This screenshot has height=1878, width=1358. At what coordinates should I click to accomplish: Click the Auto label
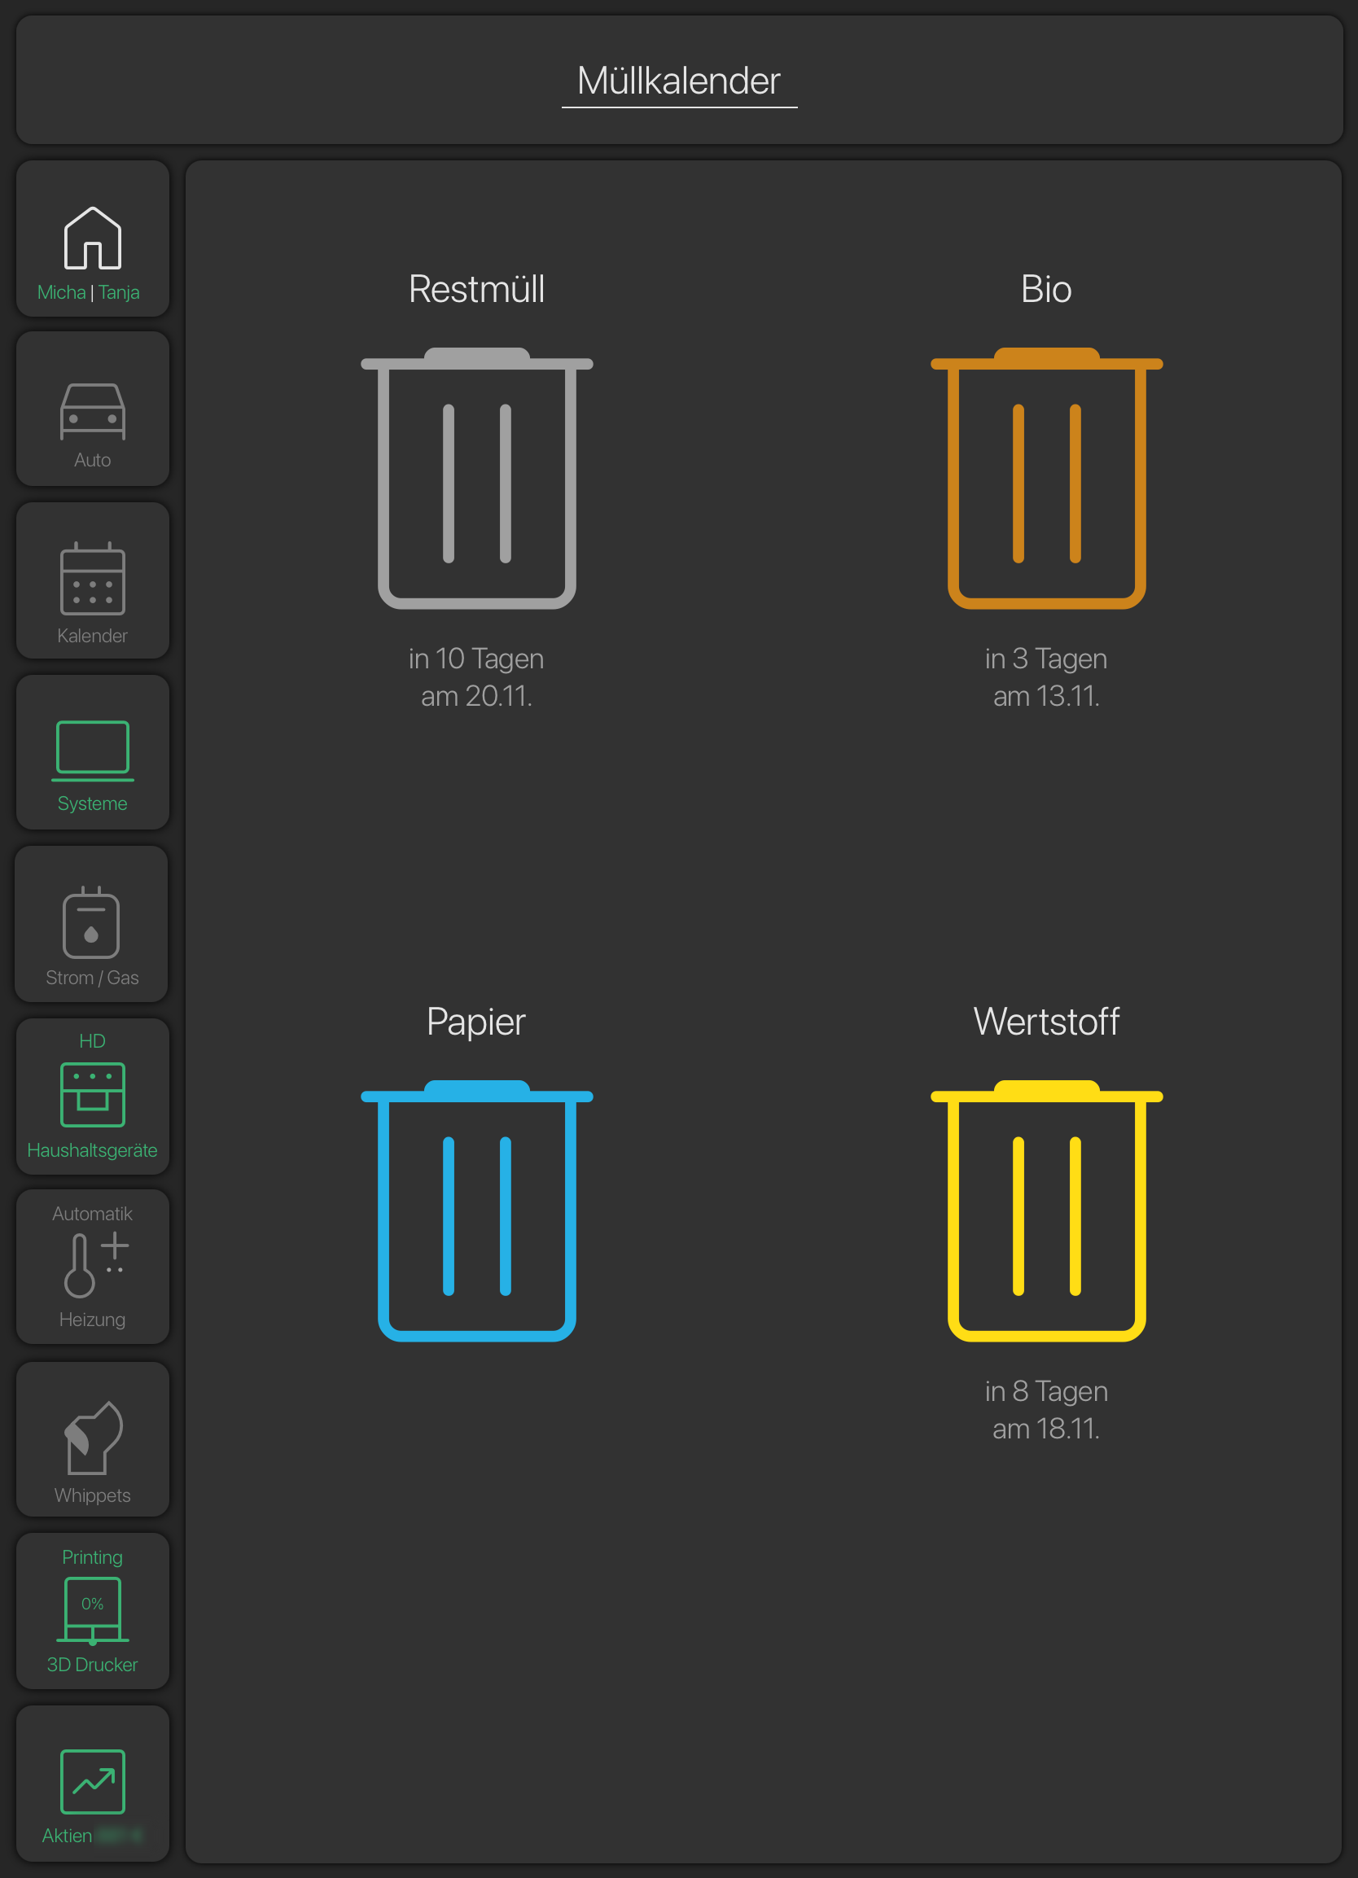[x=93, y=461]
